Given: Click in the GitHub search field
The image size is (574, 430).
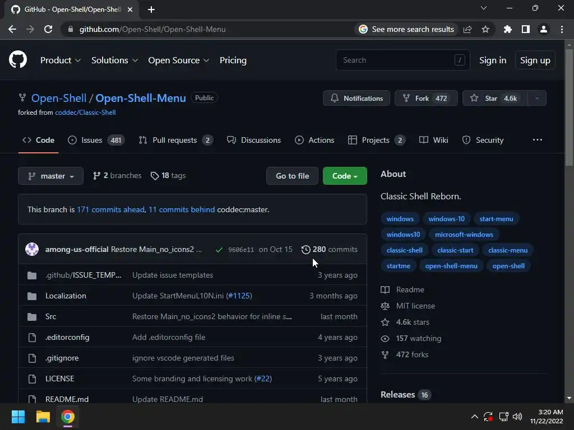Looking at the screenshot, I should tap(402, 60).
